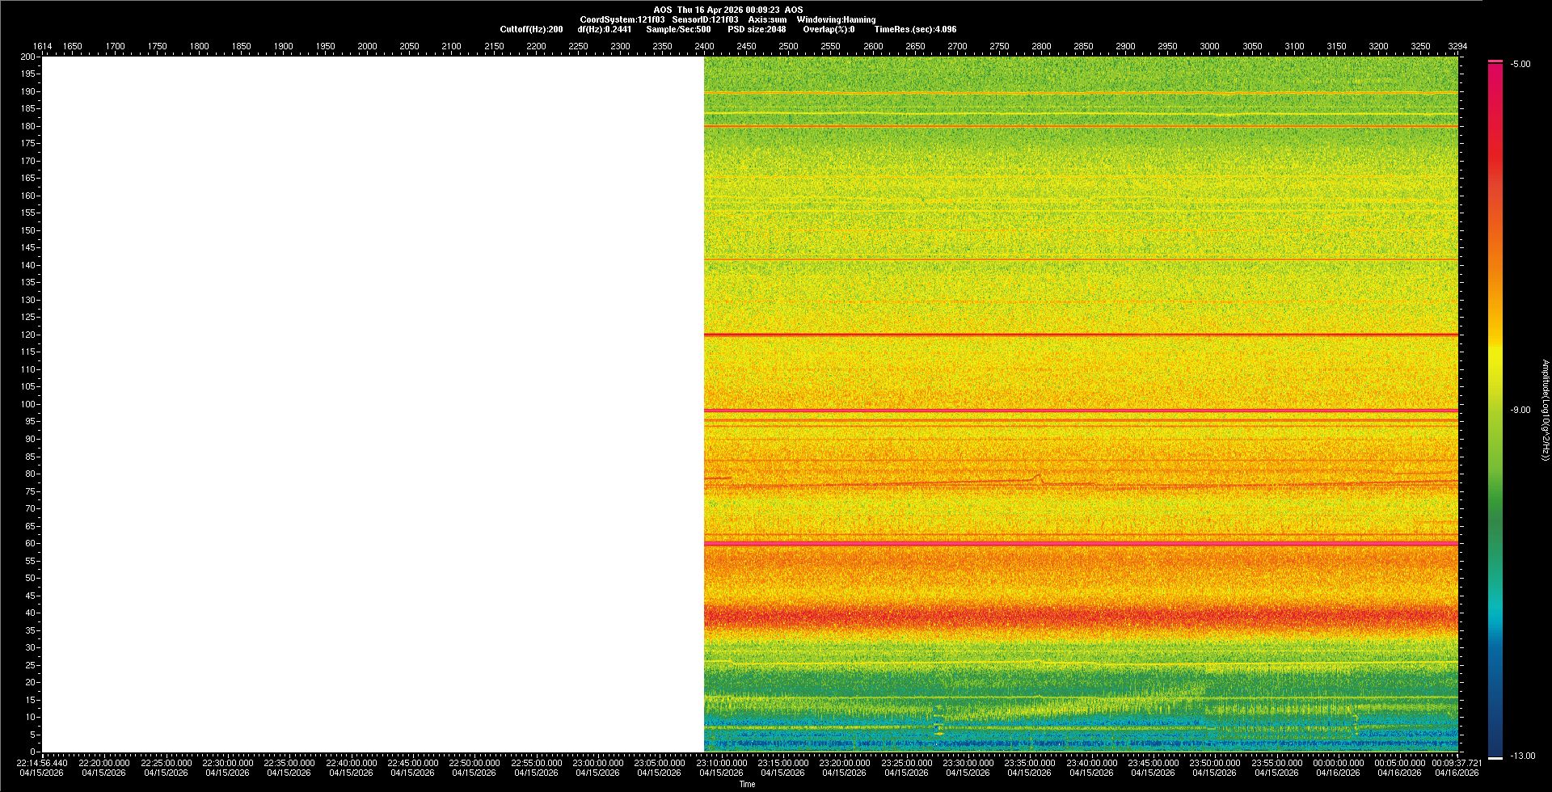Click the 22:14:56.440 start time label
Screen dimensions: 1552x792
coord(42,763)
